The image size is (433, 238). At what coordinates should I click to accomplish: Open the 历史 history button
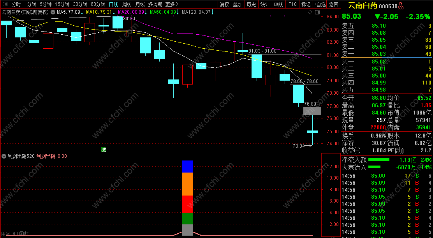[251, 4]
